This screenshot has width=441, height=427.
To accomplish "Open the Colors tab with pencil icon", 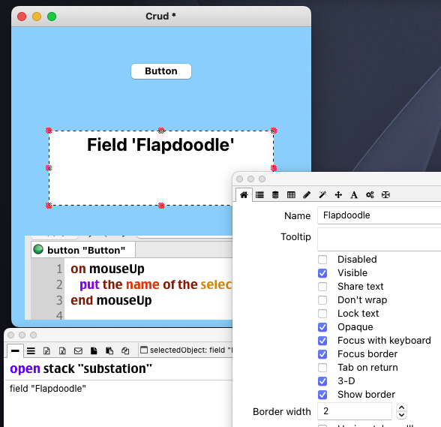I will (307, 195).
